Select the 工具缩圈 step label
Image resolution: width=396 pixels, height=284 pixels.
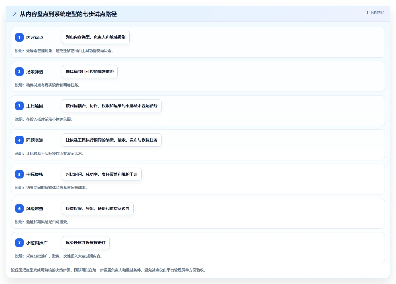tap(35, 106)
